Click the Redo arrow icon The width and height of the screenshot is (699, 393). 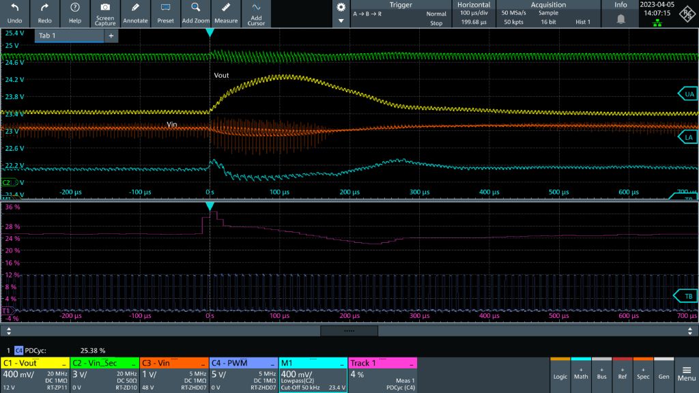pyautogui.click(x=45, y=8)
